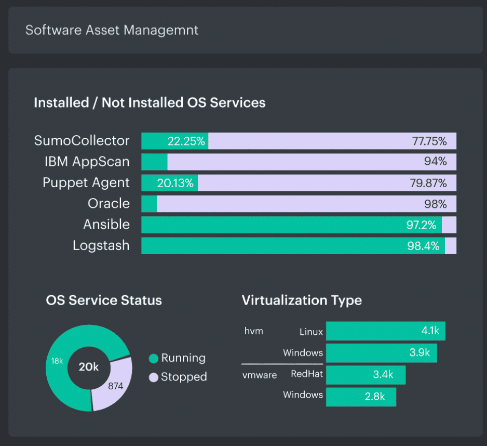Click the 2.8k Windows bar under vmware
487x446 pixels.
coord(361,396)
